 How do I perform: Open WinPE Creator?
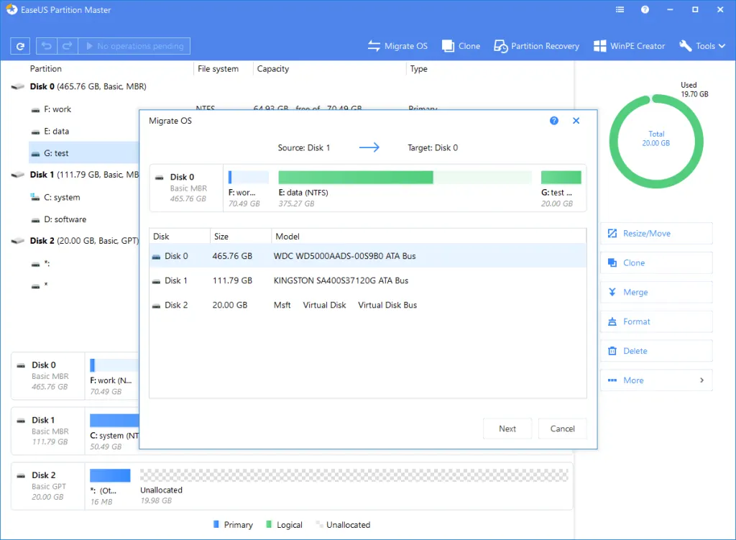(629, 45)
